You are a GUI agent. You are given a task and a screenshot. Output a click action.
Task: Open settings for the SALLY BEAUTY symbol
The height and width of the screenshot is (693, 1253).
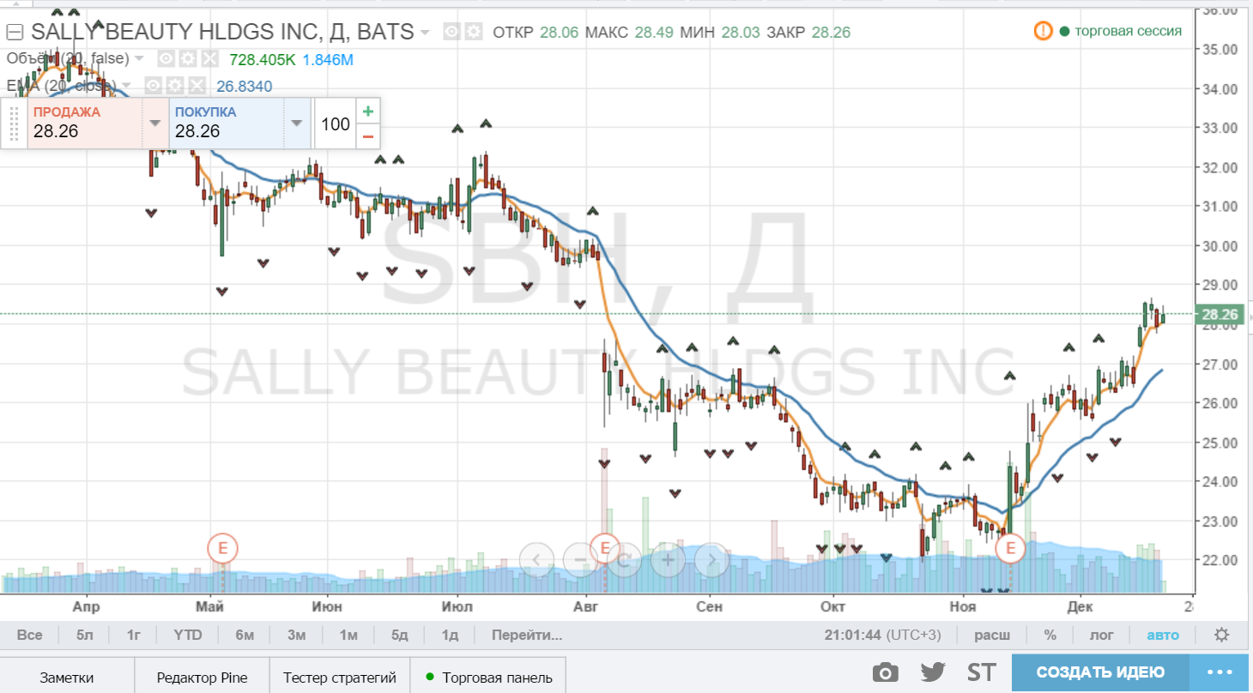473,33
